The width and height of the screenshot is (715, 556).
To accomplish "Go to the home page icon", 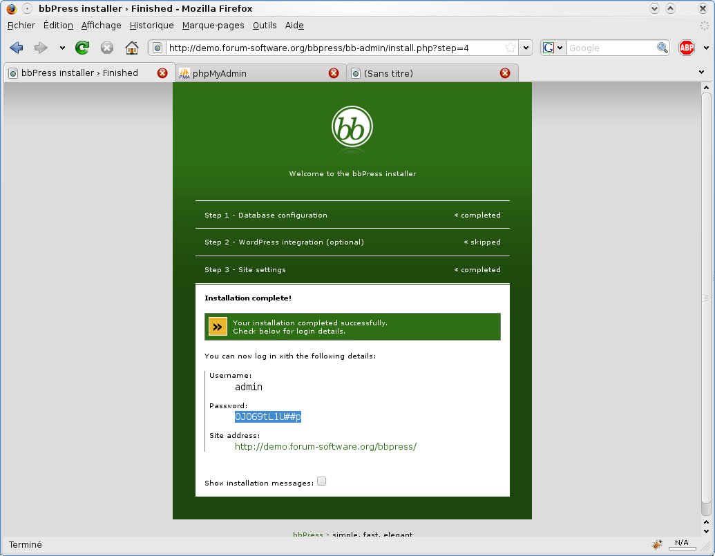I will (132, 48).
